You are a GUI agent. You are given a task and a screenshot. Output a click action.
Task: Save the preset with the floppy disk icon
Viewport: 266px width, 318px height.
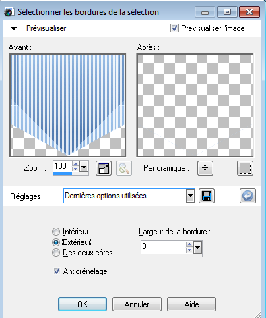coord(207,196)
